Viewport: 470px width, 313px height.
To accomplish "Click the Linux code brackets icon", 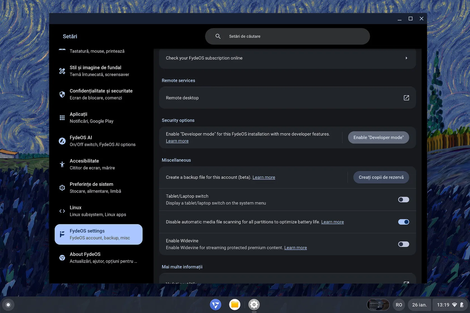I will (x=62, y=211).
